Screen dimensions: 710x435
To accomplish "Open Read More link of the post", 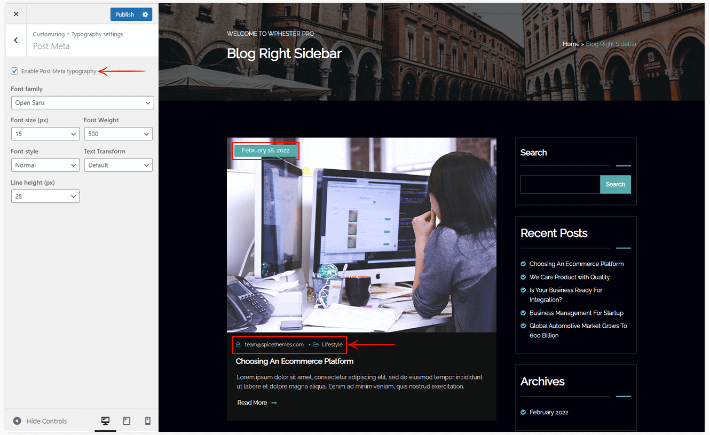I will pyautogui.click(x=252, y=403).
